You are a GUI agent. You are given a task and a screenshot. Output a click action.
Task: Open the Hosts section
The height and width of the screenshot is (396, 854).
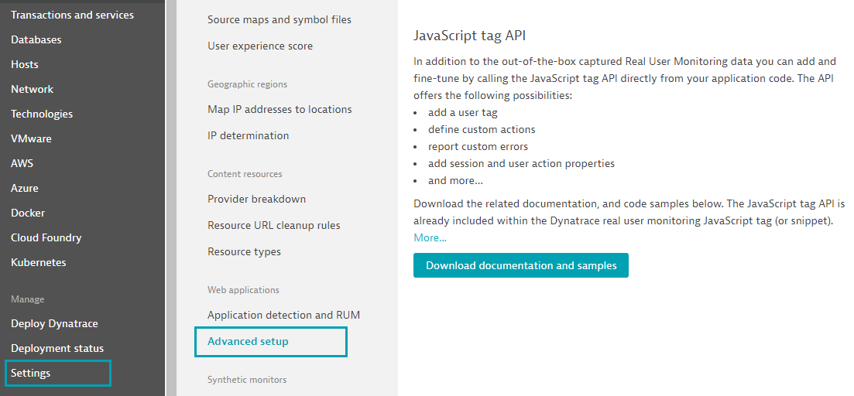[x=25, y=64]
